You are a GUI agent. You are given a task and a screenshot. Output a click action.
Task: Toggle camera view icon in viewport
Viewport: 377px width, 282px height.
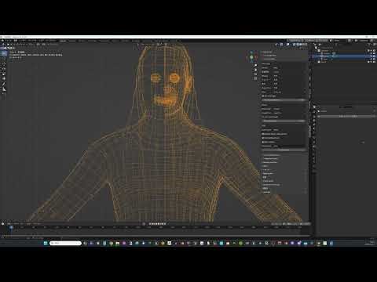click(256, 74)
